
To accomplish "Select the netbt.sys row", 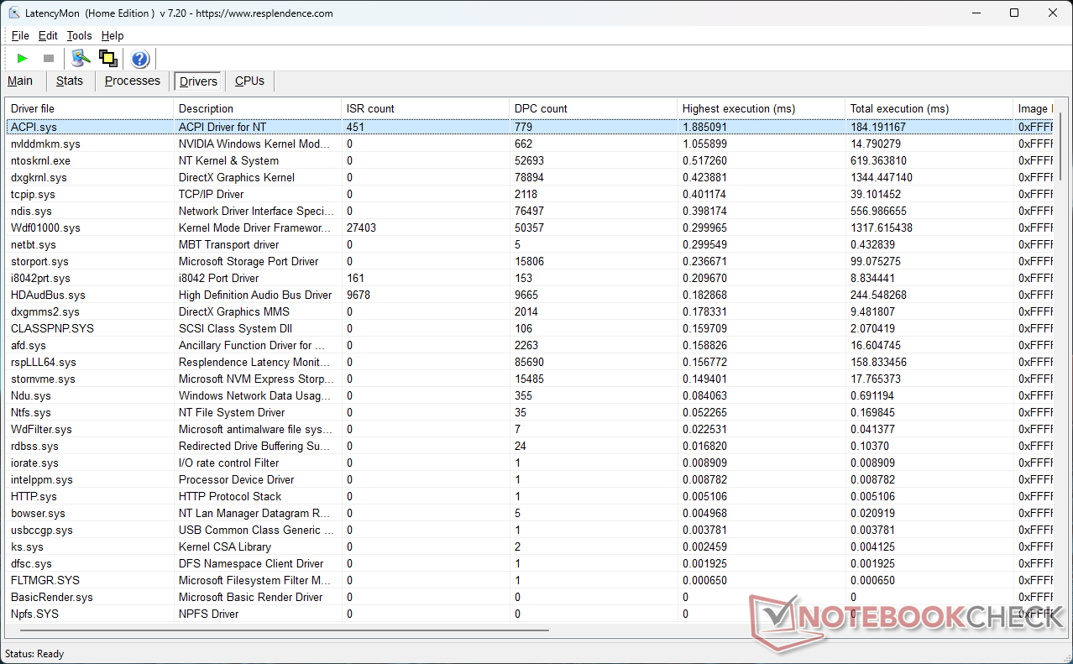I will coord(530,244).
